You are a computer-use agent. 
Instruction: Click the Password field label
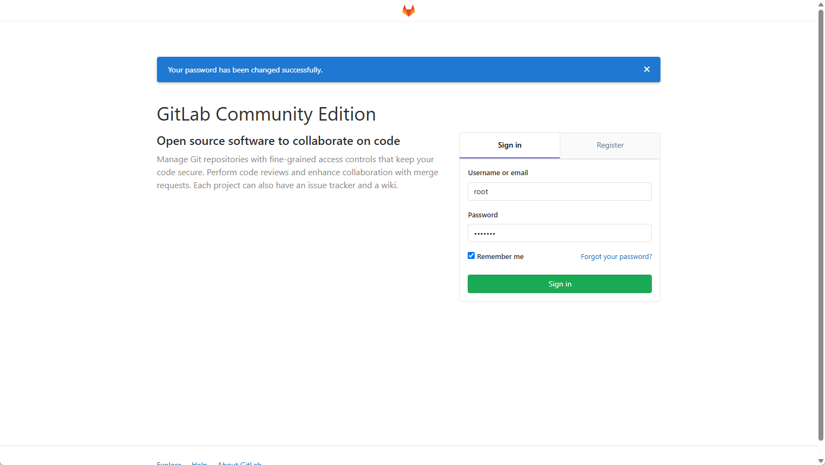[x=483, y=215]
